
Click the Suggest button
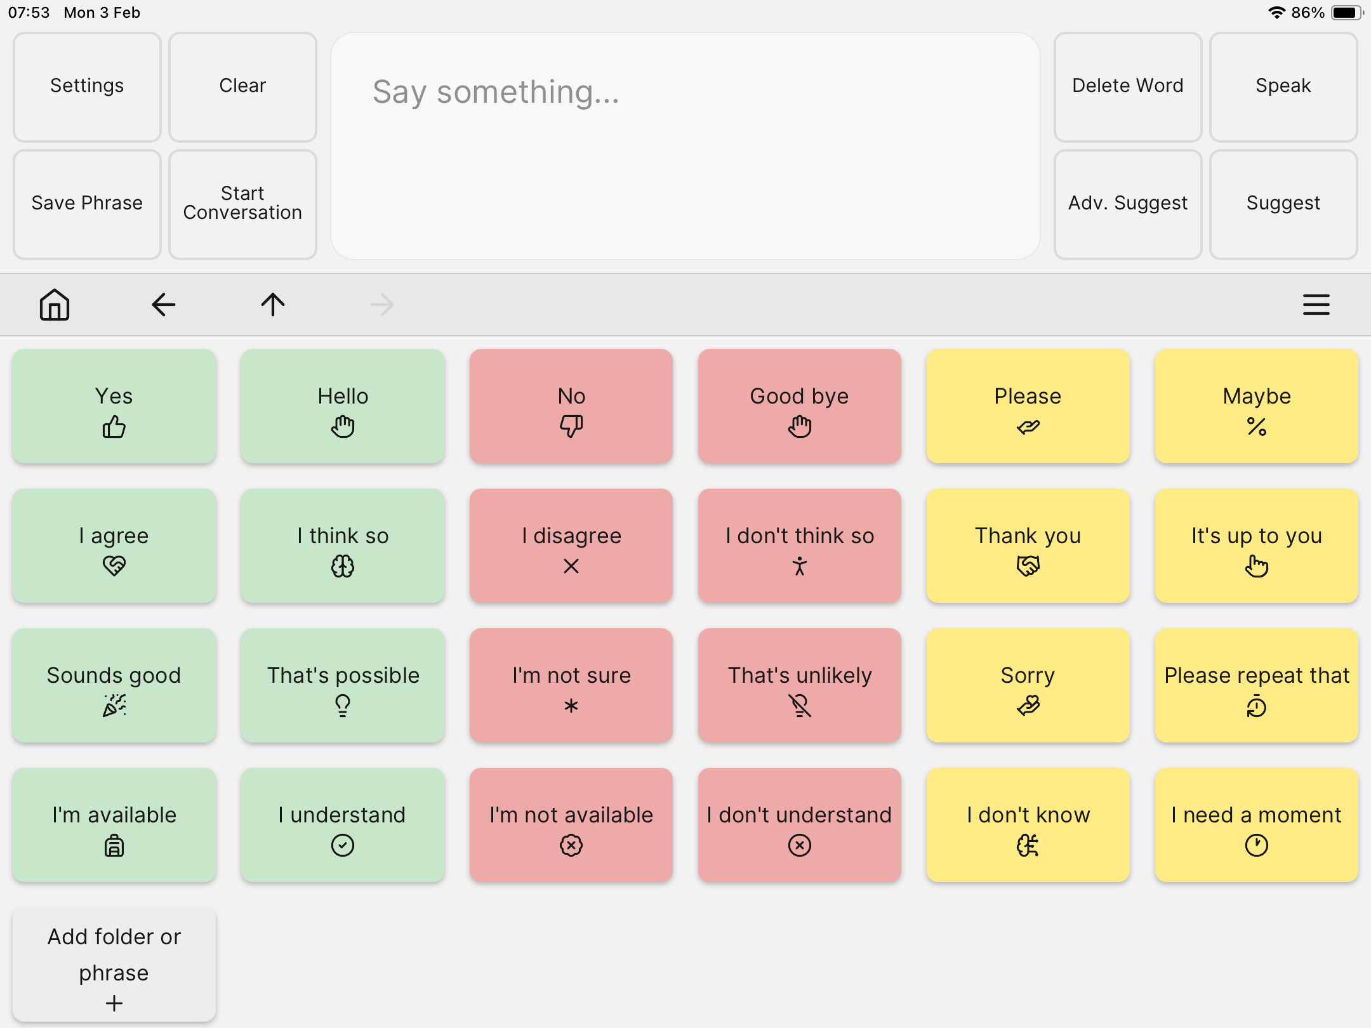1283,204
